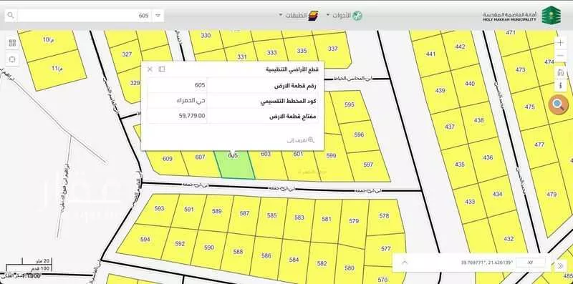The image size is (573, 284).
Task: Click the تقريب إلى zoom-to link
Action: [x=300, y=139]
